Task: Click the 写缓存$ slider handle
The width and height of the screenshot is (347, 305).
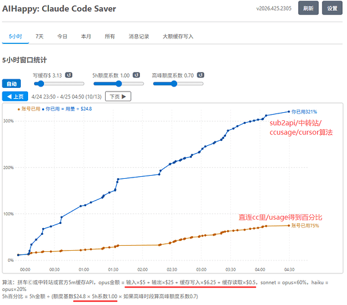Action: [x=41, y=84]
